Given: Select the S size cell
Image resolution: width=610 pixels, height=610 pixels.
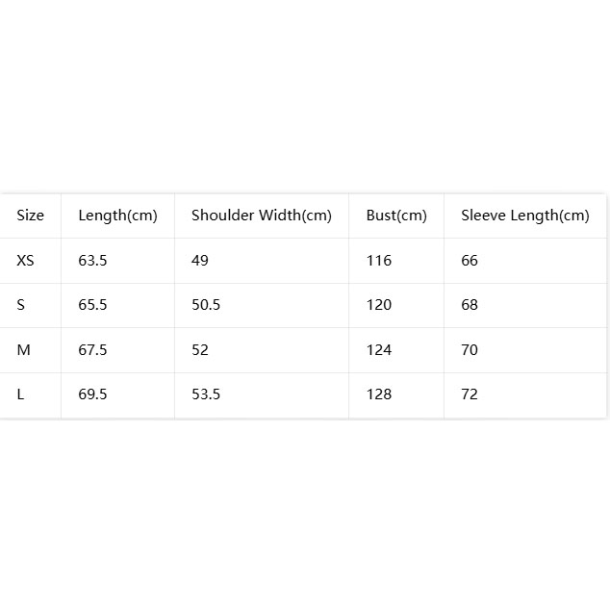Looking at the screenshot, I should (20, 305).
